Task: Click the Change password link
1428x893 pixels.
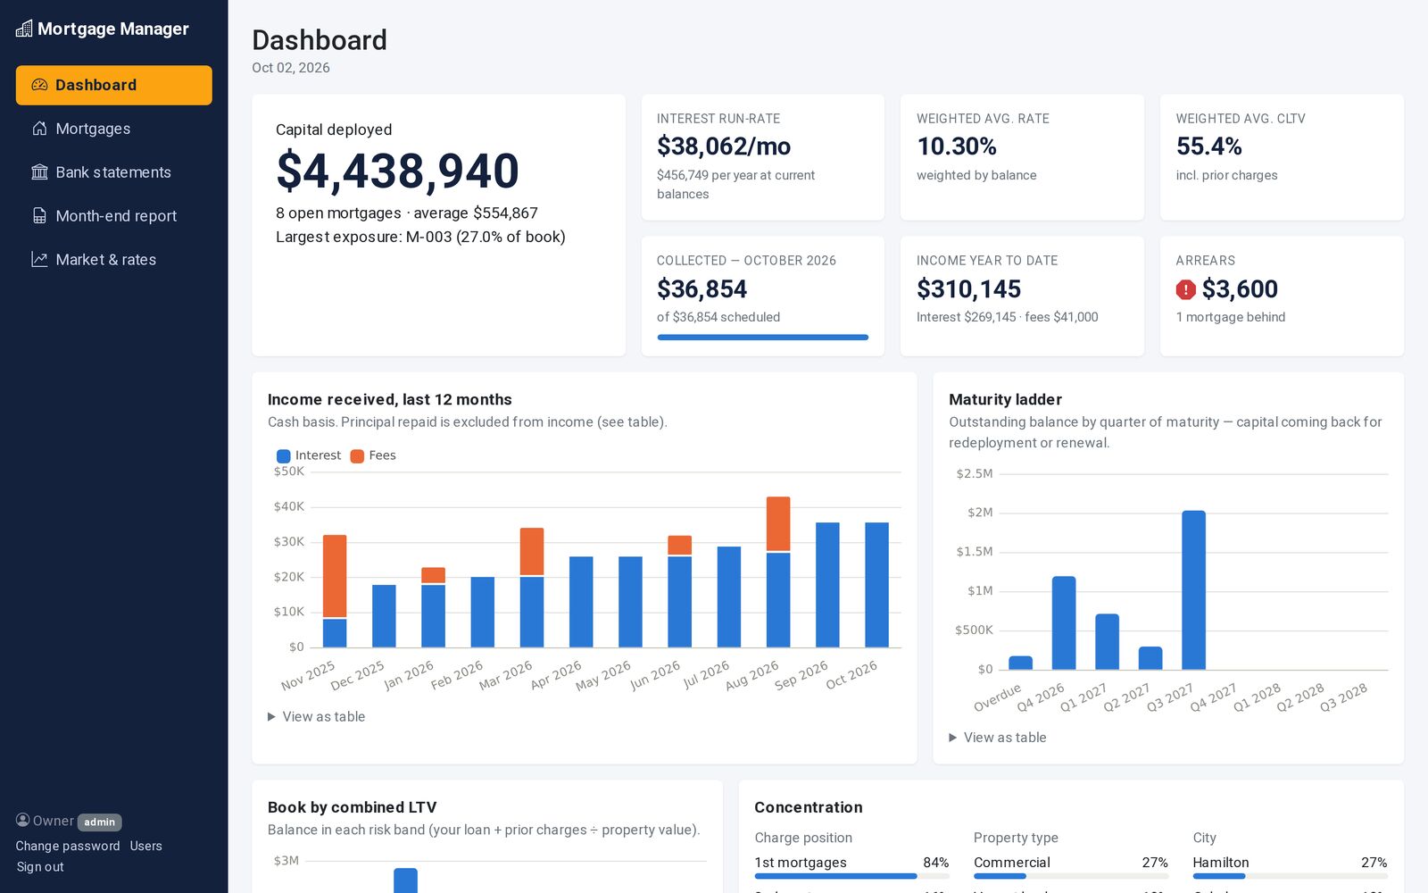Action: pyautogui.click(x=68, y=846)
